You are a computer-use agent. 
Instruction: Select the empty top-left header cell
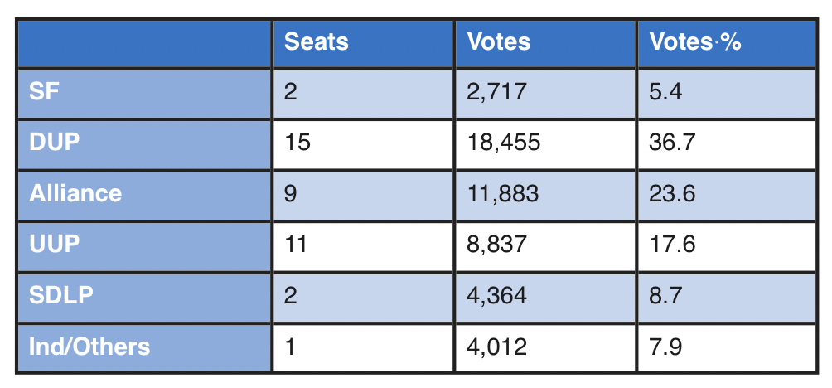[x=145, y=41]
